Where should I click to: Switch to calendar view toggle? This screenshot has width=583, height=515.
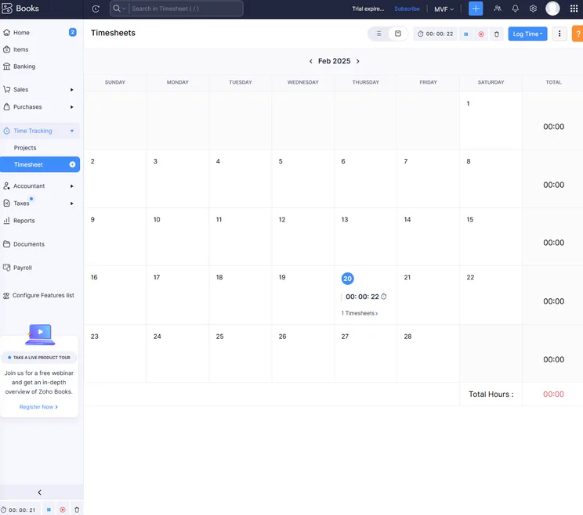coord(398,34)
